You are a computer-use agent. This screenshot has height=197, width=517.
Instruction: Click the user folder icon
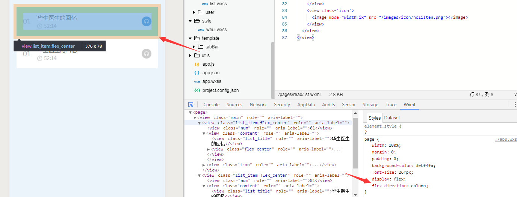(201, 12)
